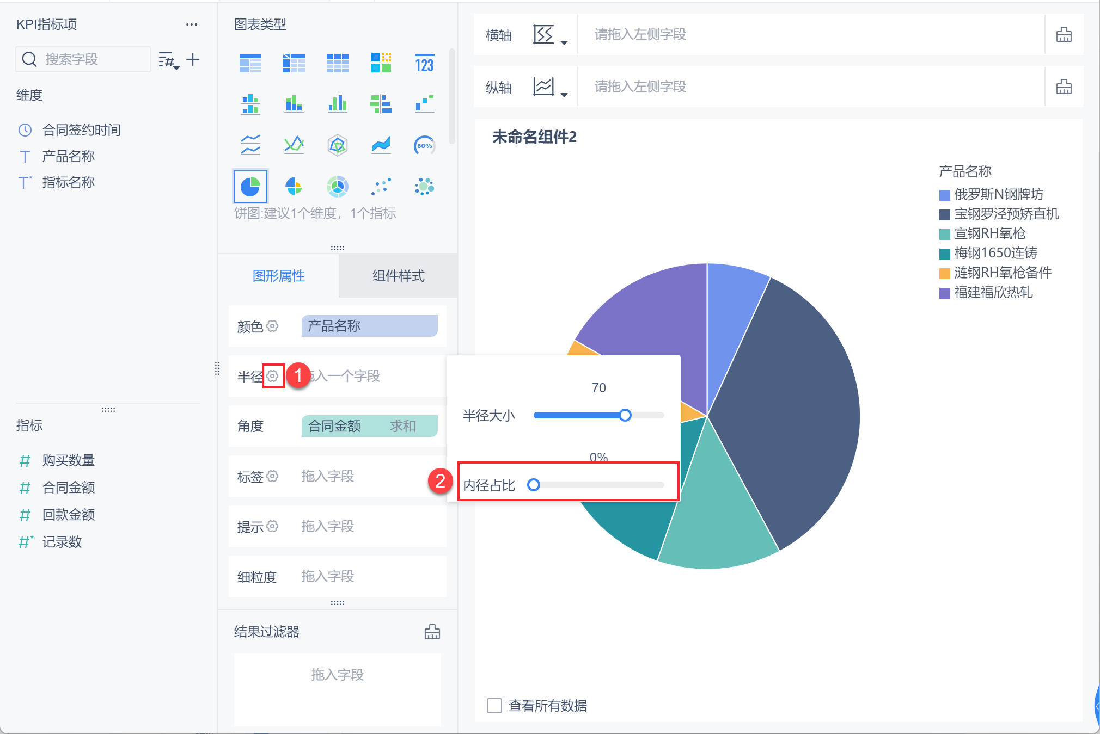Viewport: 1100px width, 734px height.
Task: Click the inner radius ratio slider handle
Action: click(534, 485)
